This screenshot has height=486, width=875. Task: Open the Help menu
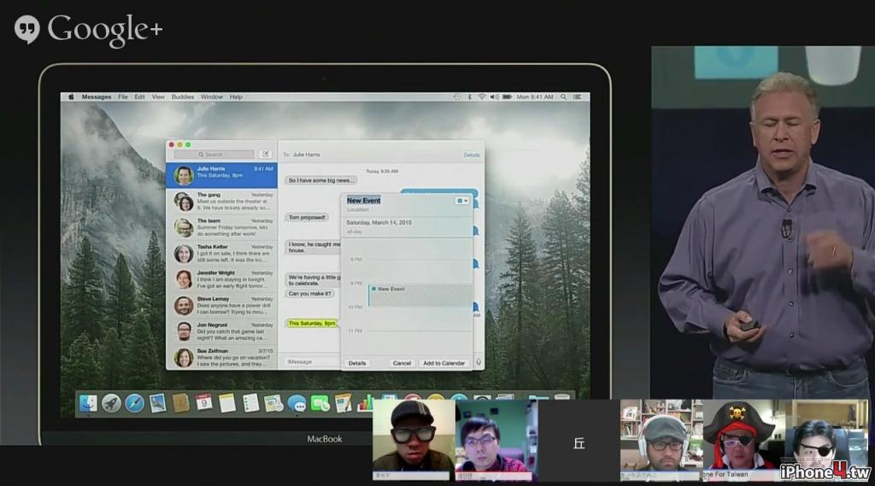click(236, 97)
